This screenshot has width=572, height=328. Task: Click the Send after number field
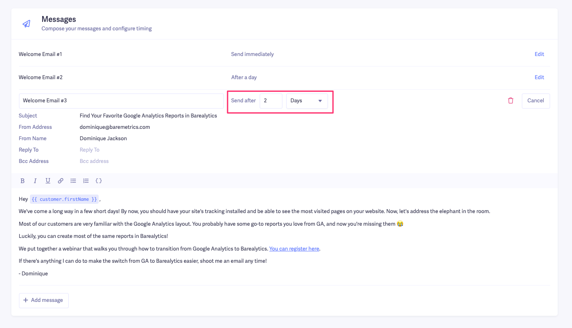271,101
